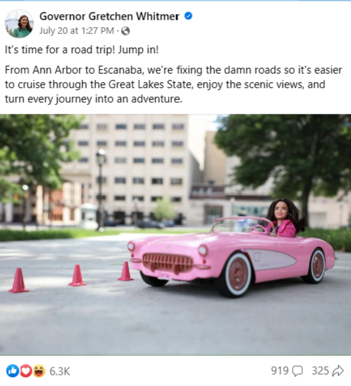The height and width of the screenshot is (386, 351).
Task: Click the 'It's time for a road trip' line
Action: click(82, 49)
